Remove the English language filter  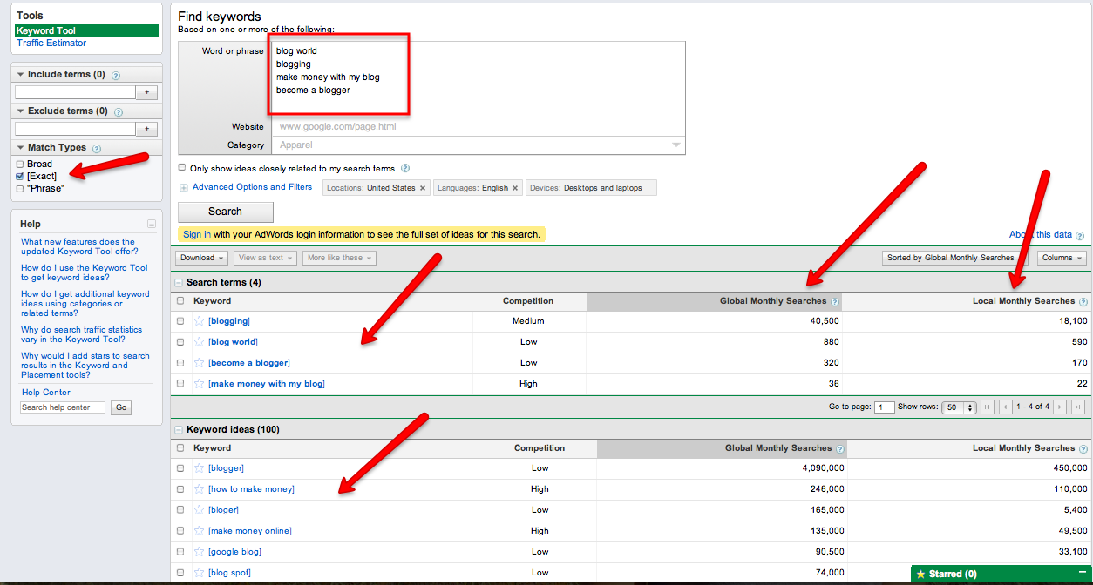515,188
